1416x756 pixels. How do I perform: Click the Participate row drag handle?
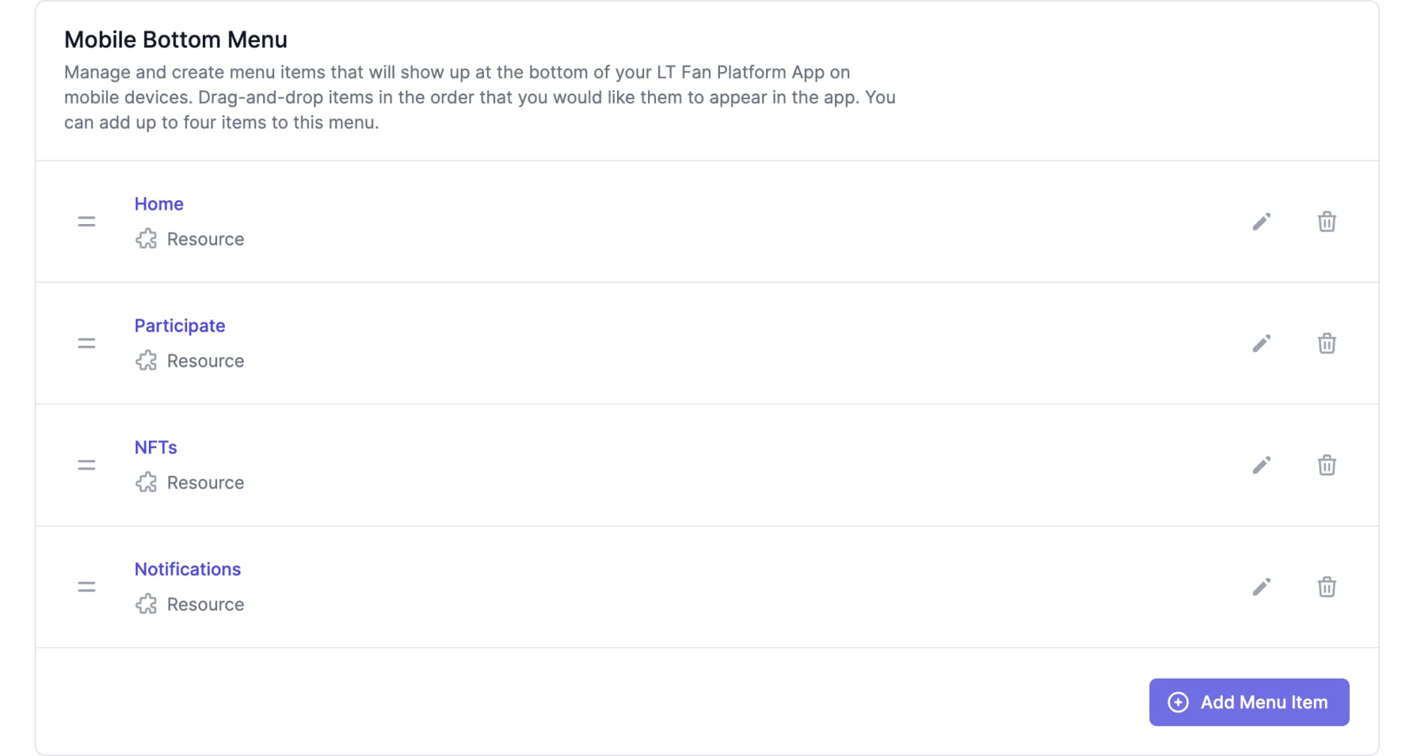click(x=86, y=343)
